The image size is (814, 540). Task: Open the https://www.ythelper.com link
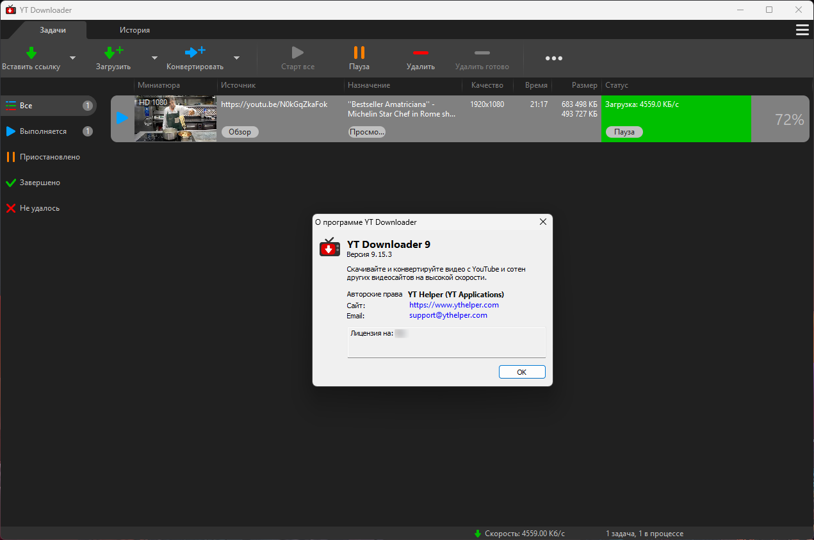pyautogui.click(x=454, y=305)
